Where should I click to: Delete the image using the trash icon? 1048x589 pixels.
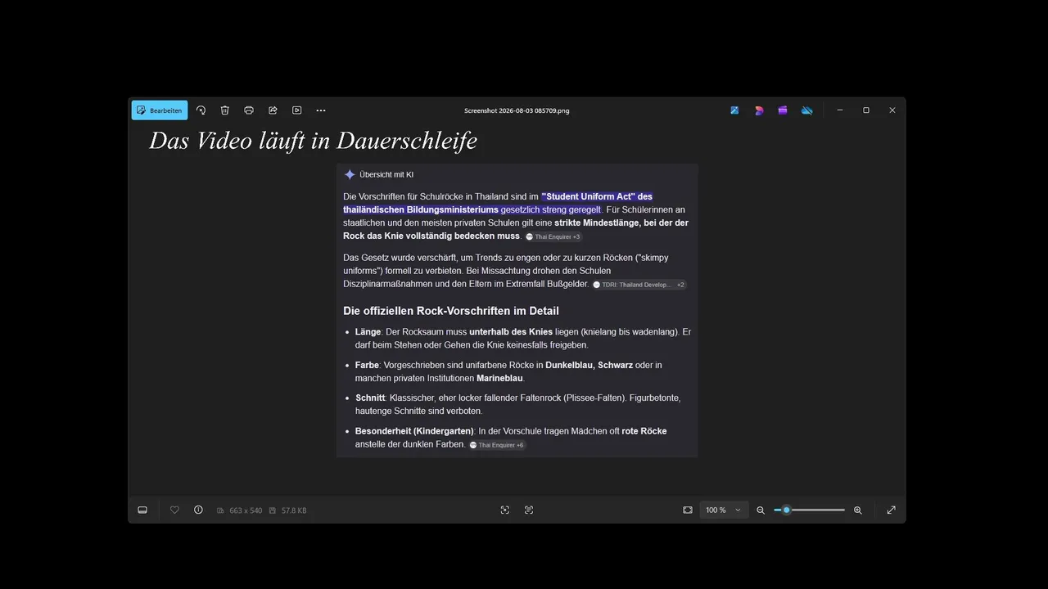click(x=225, y=110)
